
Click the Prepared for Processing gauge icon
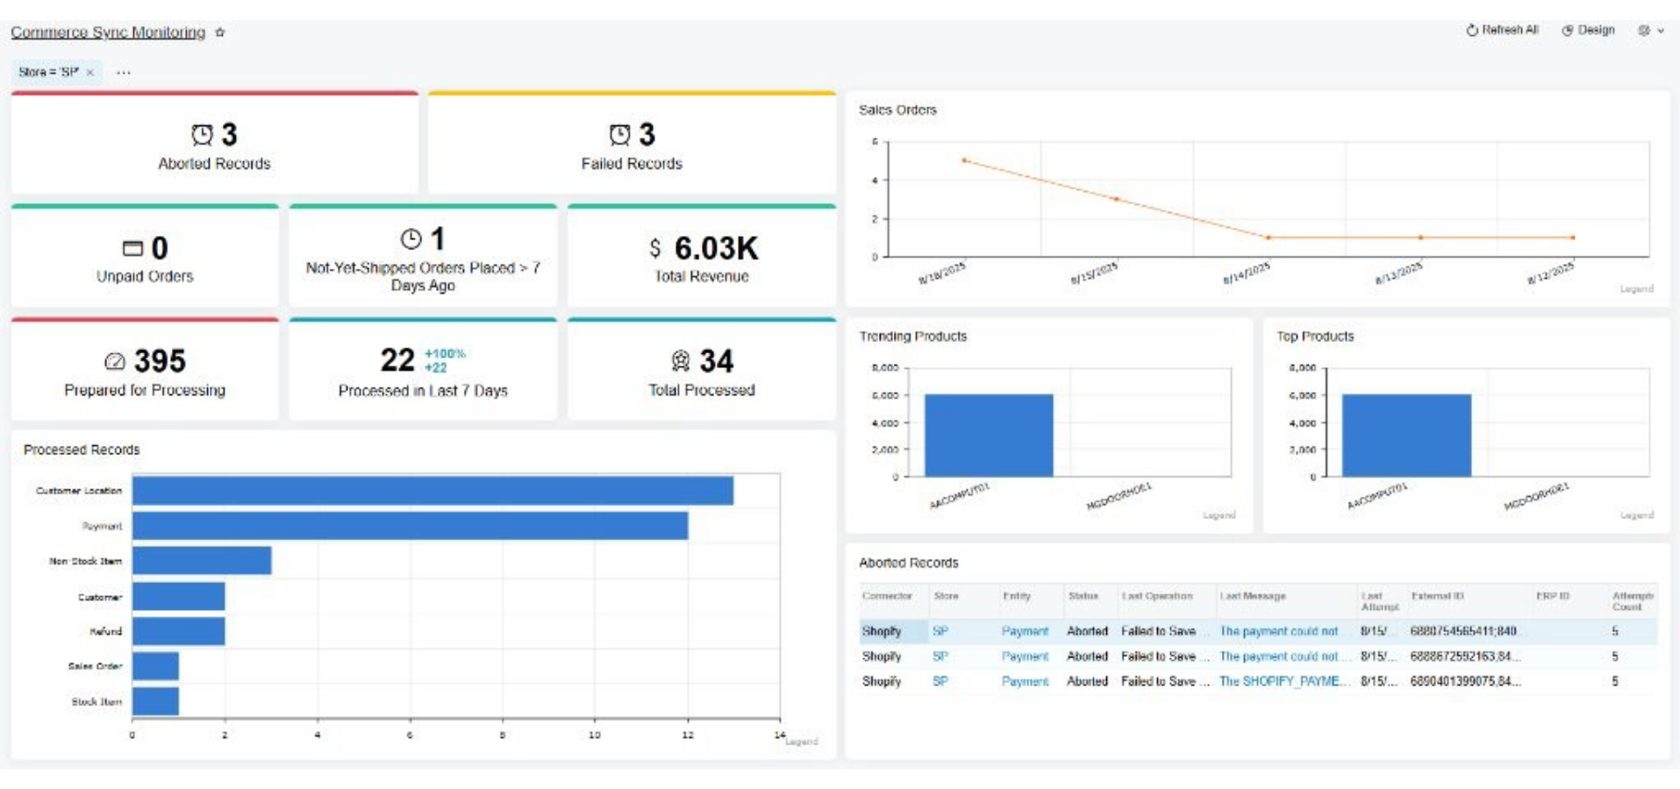[x=115, y=361]
